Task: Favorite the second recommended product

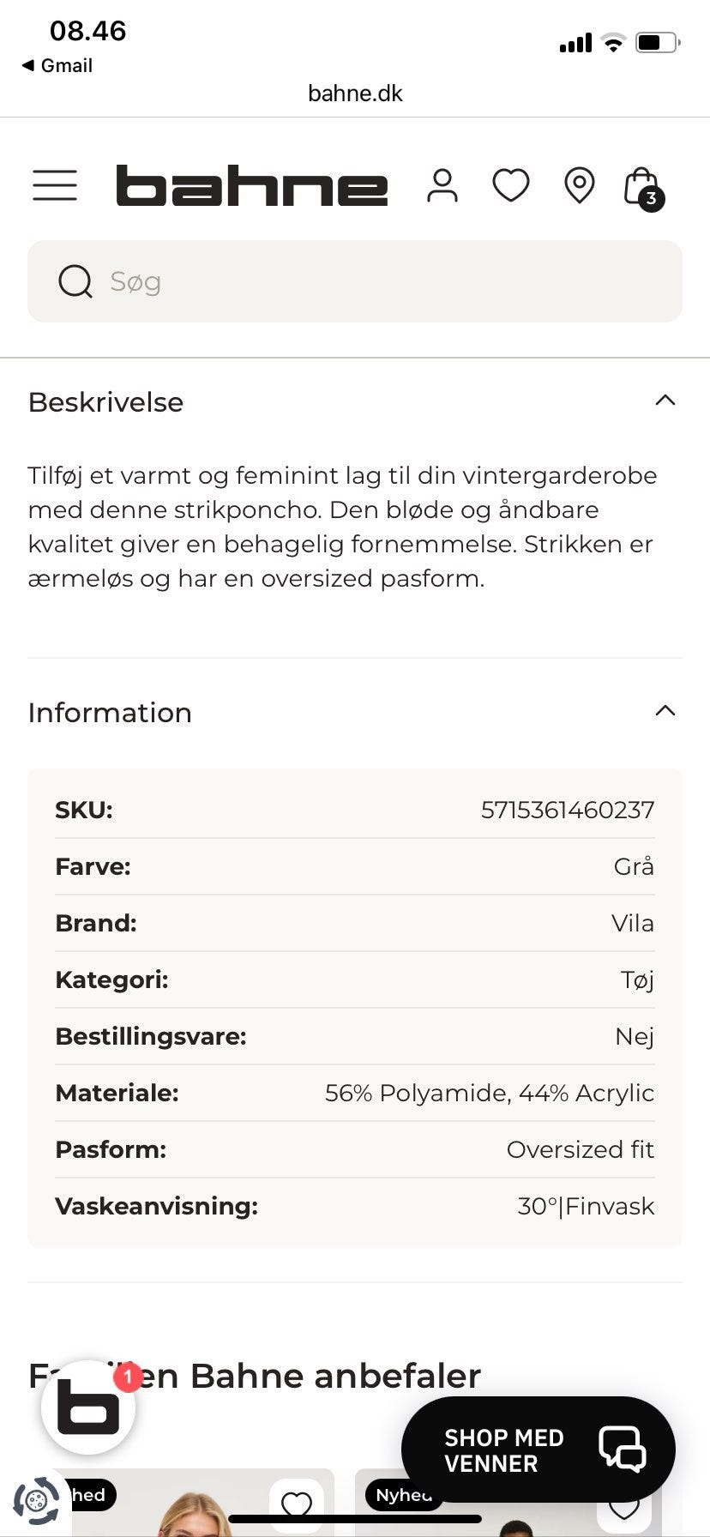Action: pyautogui.click(x=624, y=1511)
